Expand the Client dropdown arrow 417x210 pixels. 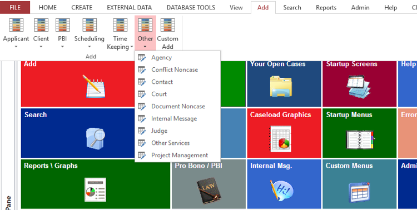41,47
